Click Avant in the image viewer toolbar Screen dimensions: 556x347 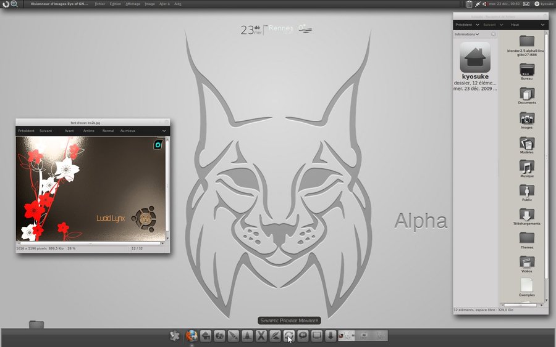point(69,131)
